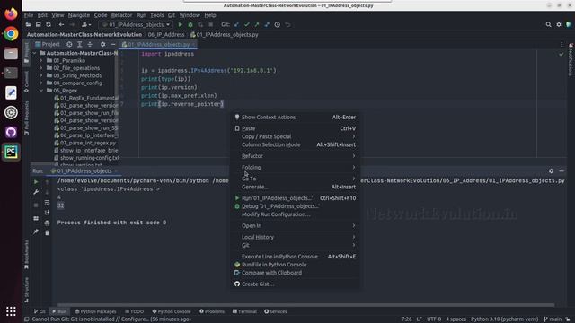The image size is (575, 323).
Task: Pin the Run tab with pin icon
Action: click(36, 231)
